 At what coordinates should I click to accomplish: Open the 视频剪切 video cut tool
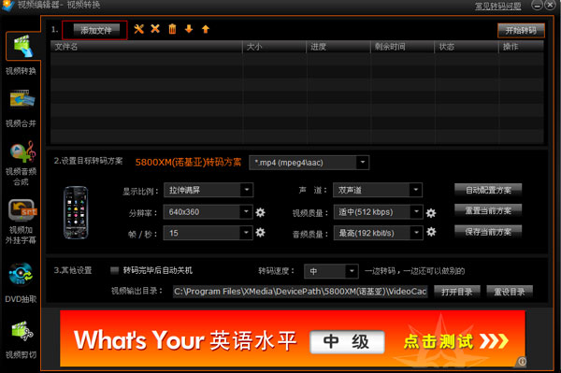[21, 339]
